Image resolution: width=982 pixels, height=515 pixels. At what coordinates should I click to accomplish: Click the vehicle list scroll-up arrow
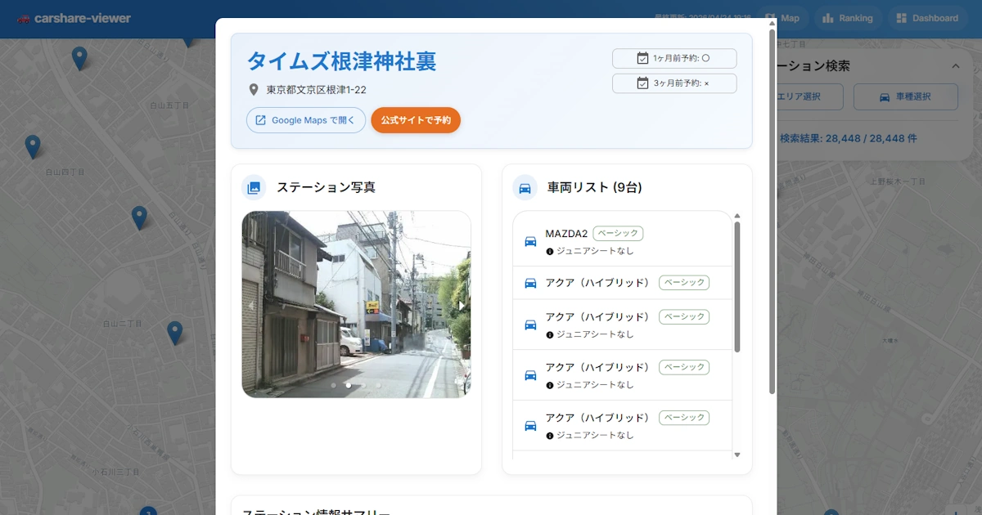click(736, 216)
